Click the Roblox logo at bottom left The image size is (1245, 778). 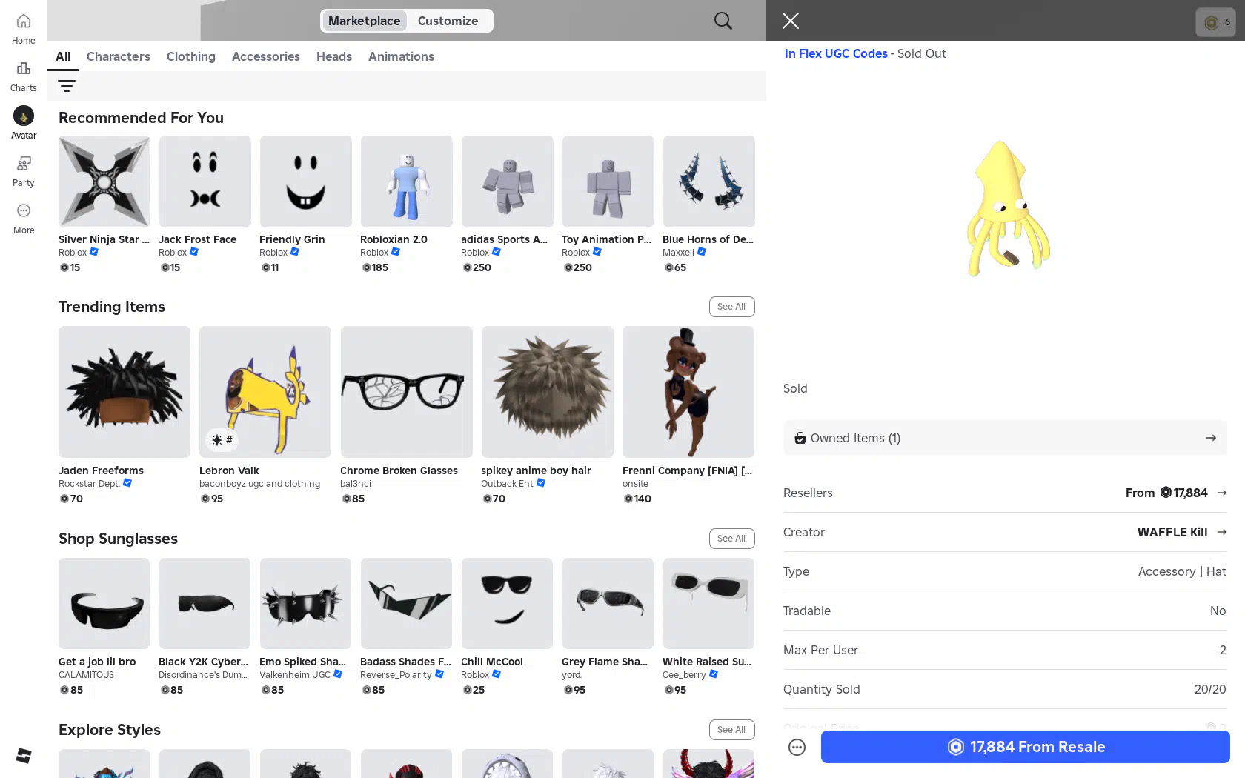point(24,755)
